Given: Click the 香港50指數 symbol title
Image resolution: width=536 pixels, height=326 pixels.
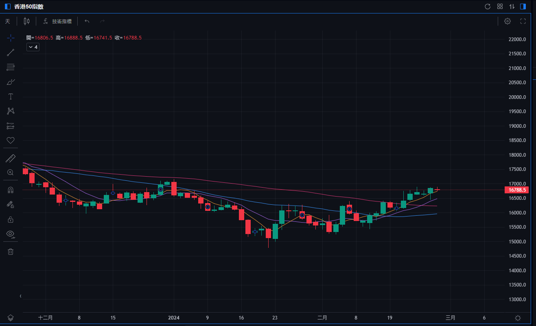Looking at the screenshot, I should 29,7.
